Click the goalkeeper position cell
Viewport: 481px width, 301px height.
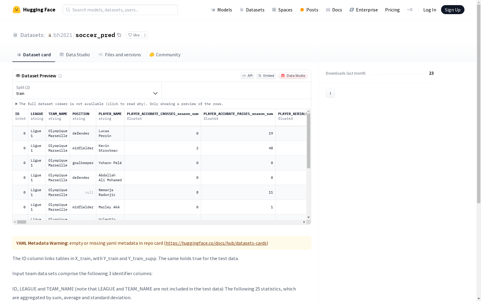[83, 163]
